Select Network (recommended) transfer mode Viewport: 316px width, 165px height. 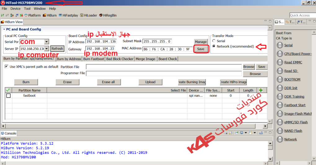(214, 46)
